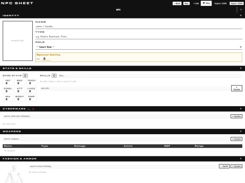Add a custom weapon with Custom button

[236, 139]
